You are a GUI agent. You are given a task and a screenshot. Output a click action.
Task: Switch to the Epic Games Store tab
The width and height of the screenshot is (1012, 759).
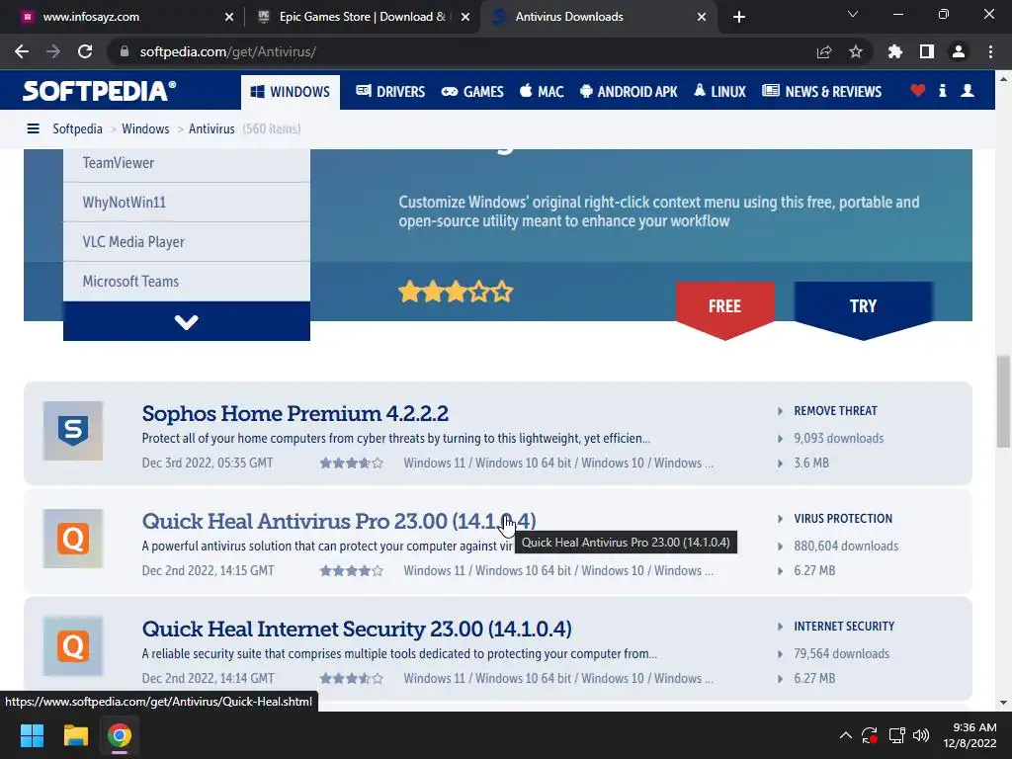click(364, 17)
